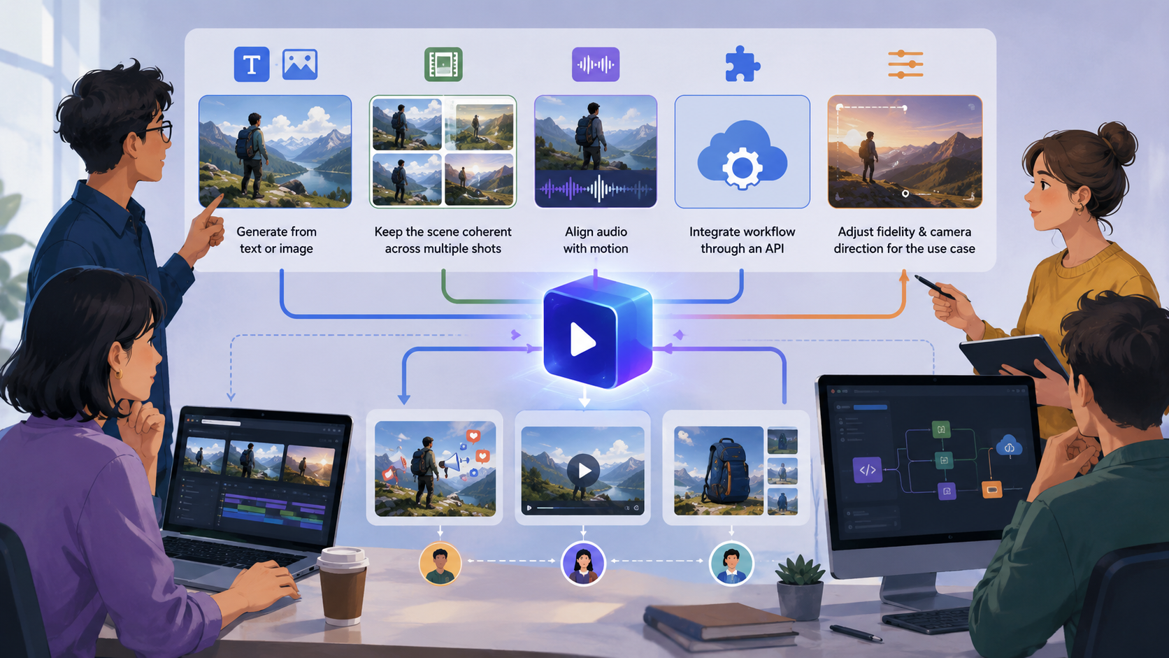Image resolution: width=1169 pixels, height=658 pixels.
Task: Click 'Integrate workflow through an API' label
Action: pyautogui.click(x=743, y=240)
